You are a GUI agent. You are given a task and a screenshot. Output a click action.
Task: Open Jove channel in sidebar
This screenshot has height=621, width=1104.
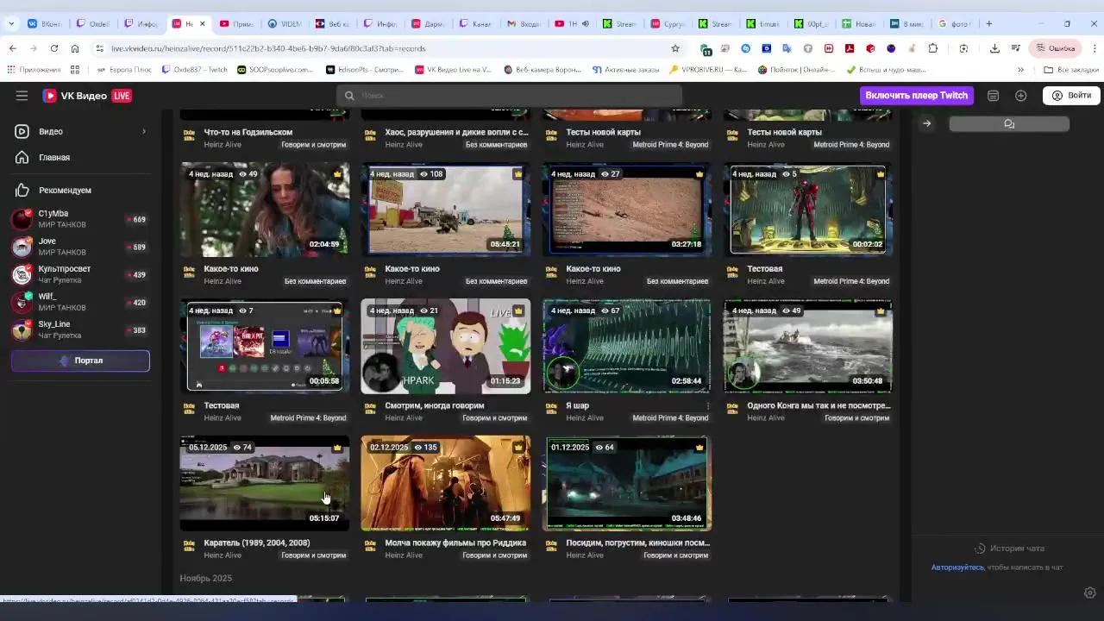click(80, 247)
